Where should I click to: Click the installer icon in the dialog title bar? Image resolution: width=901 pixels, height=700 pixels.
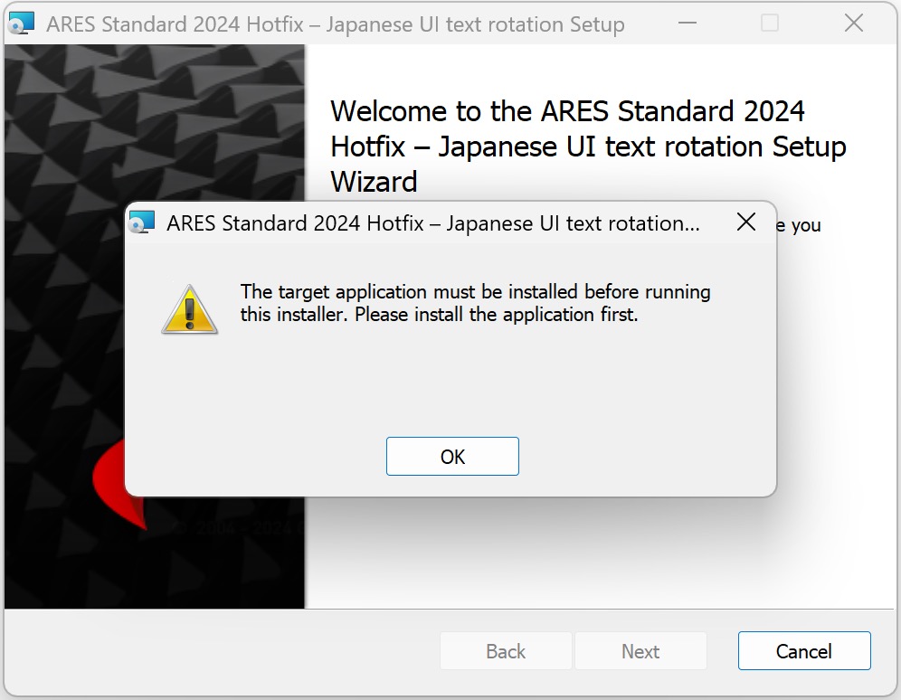coord(142,222)
